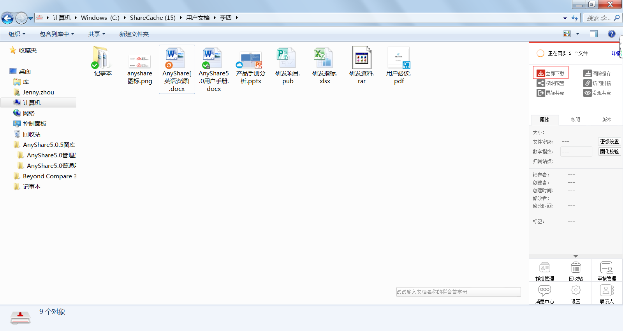Collapse the properties panel arrow
This screenshot has height=331, width=623.
click(x=575, y=256)
